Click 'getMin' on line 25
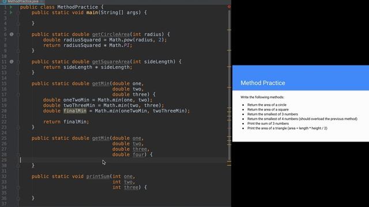Screen dimensions: 369x207 click(x=101, y=138)
